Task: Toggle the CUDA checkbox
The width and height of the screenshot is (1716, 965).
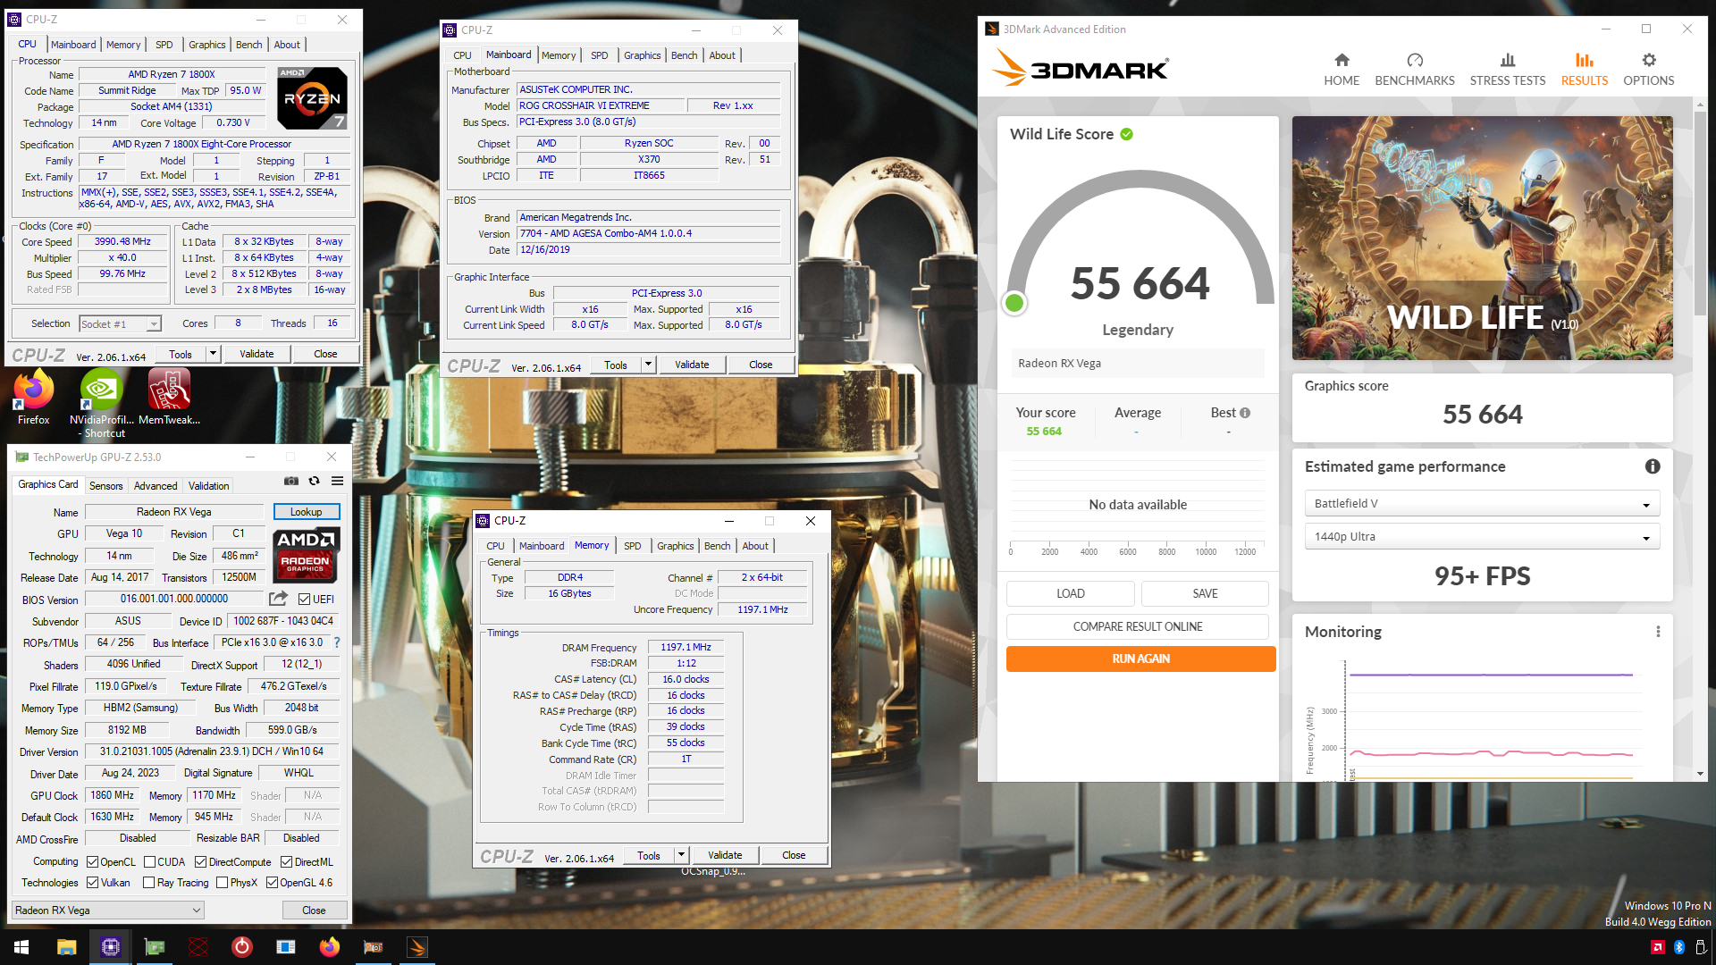Action: coord(149,862)
